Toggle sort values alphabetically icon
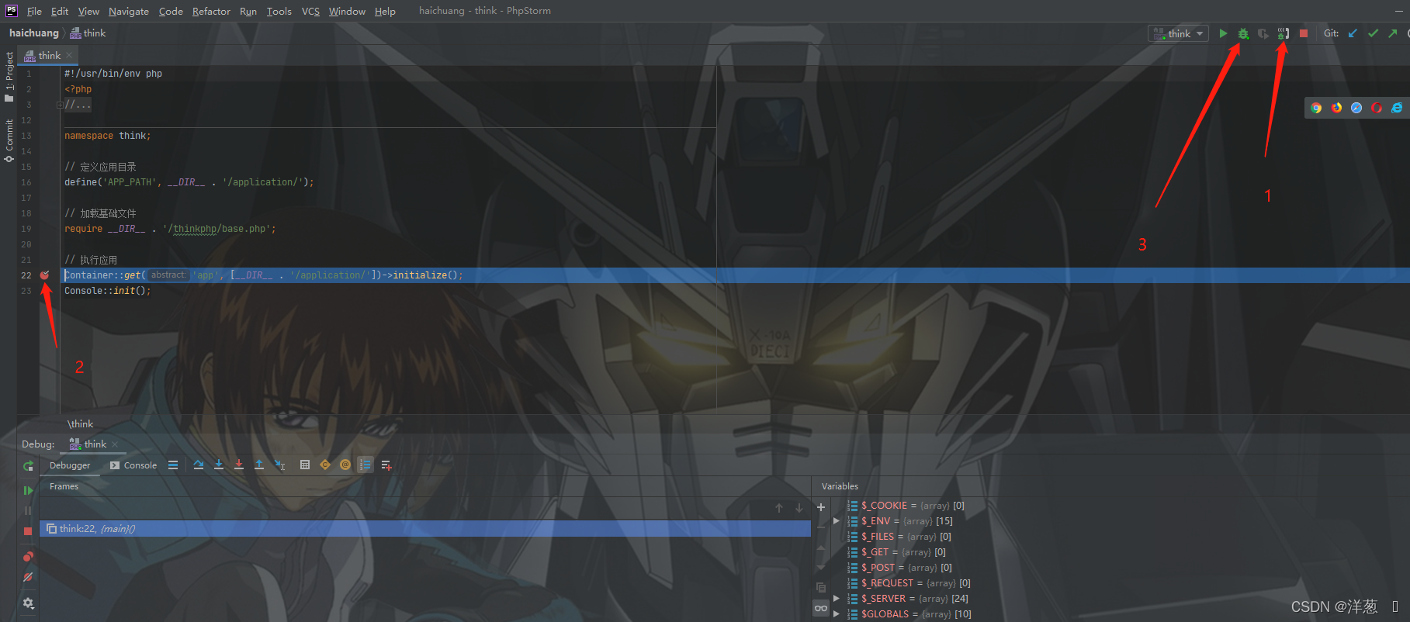Viewport: 1410px width, 622px height. (365, 465)
